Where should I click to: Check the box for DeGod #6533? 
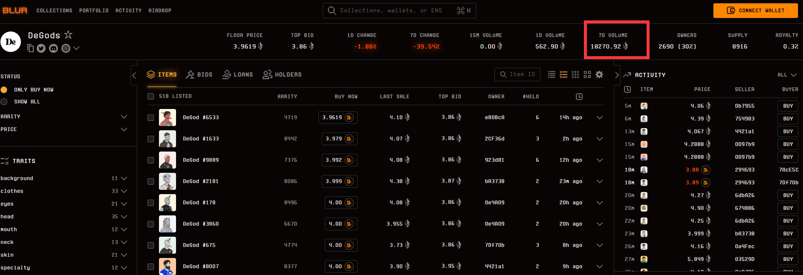[x=150, y=117]
